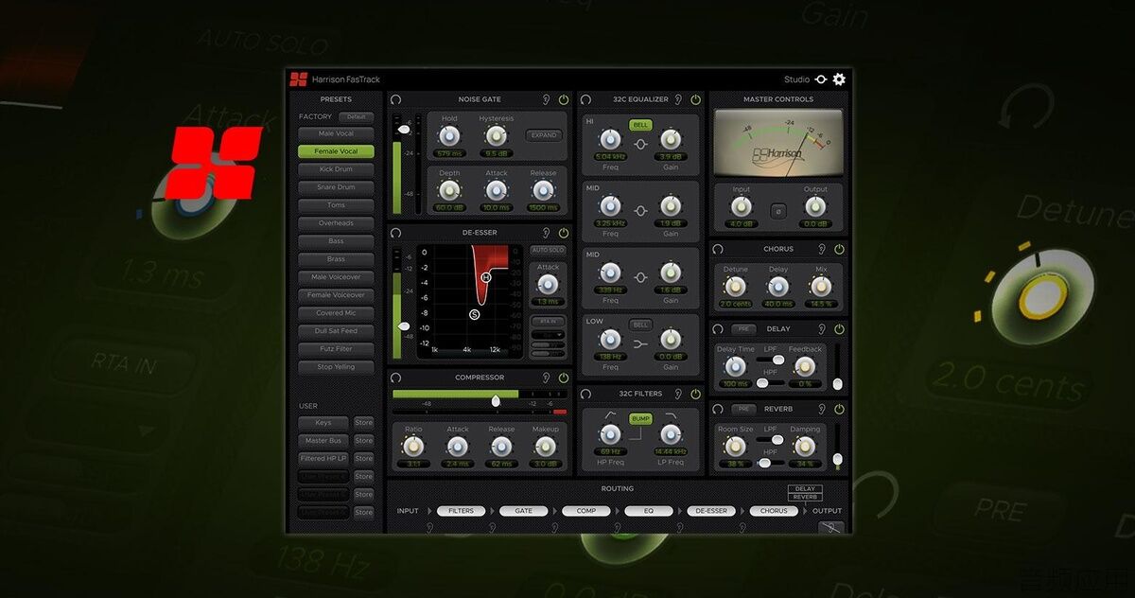The image size is (1135, 598).
Task: Toggle the BUMP button in 32C Filters
Action: click(640, 418)
